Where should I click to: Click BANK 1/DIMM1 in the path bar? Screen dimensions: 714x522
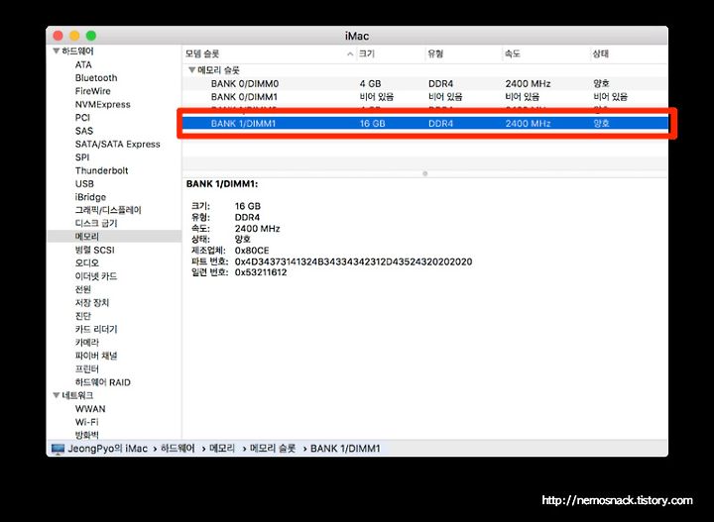[345, 449]
